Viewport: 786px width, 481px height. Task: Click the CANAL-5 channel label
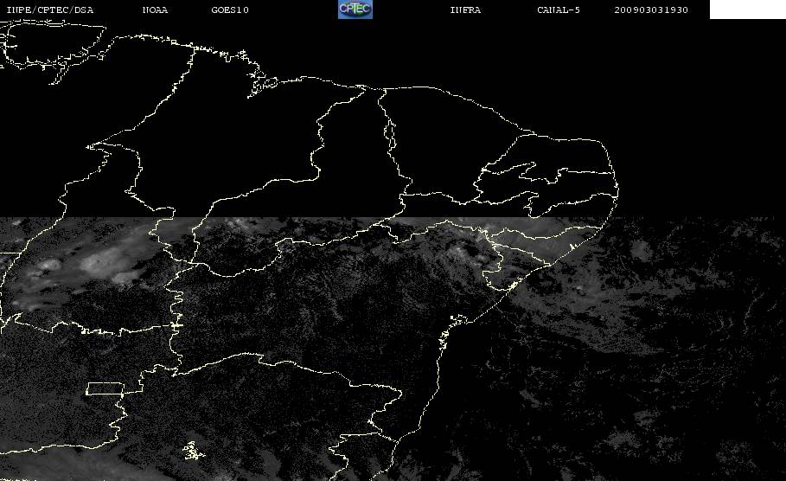coord(559,10)
